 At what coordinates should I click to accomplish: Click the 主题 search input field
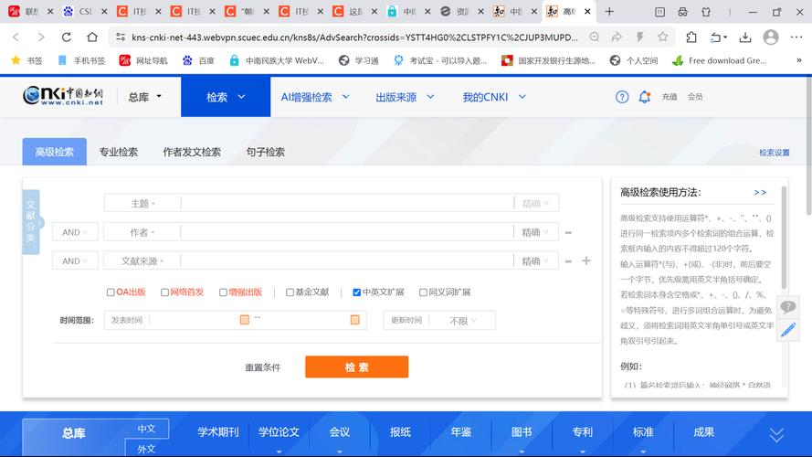[x=347, y=204]
